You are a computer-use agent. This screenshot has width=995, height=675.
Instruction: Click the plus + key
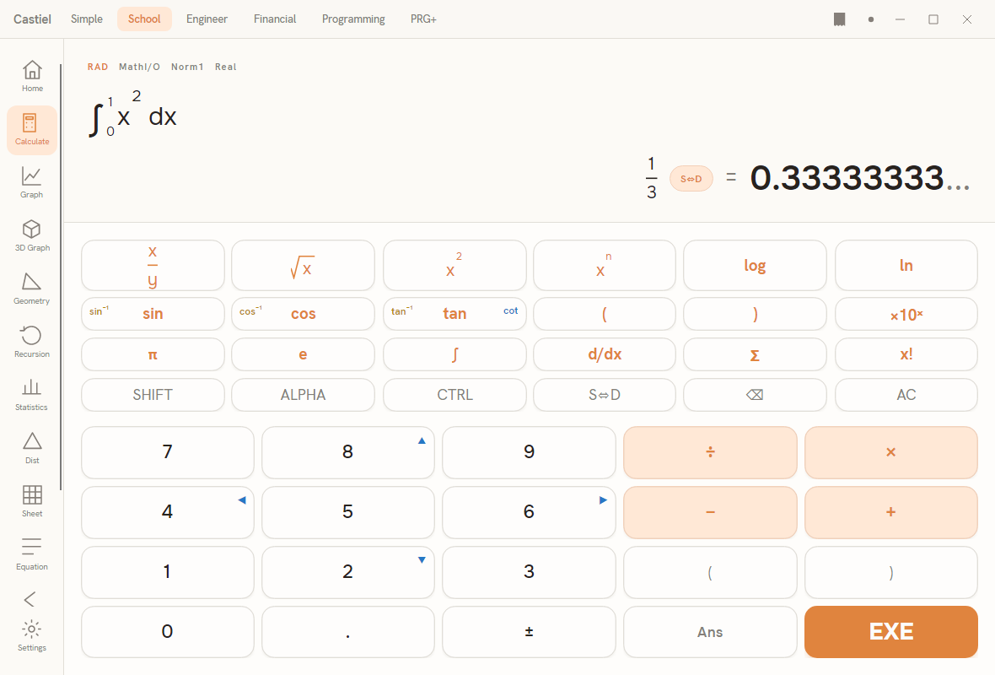(x=891, y=512)
